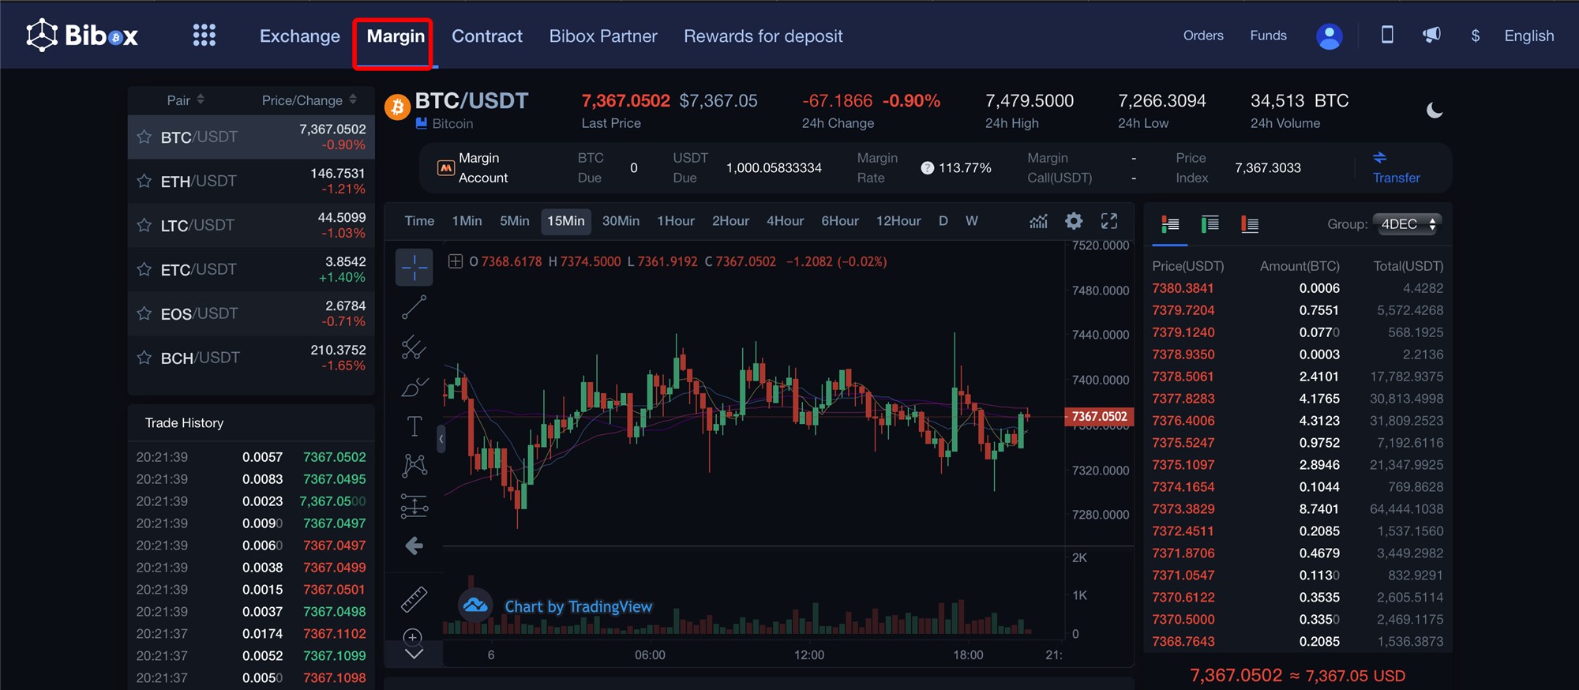Select the text annotation tool
The width and height of the screenshot is (1579, 690).
414,426
